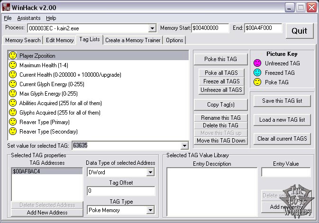Click the smiley icon beside Glyphs Acquired
This screenshot has width=319, height=223.
click(13, 112)
